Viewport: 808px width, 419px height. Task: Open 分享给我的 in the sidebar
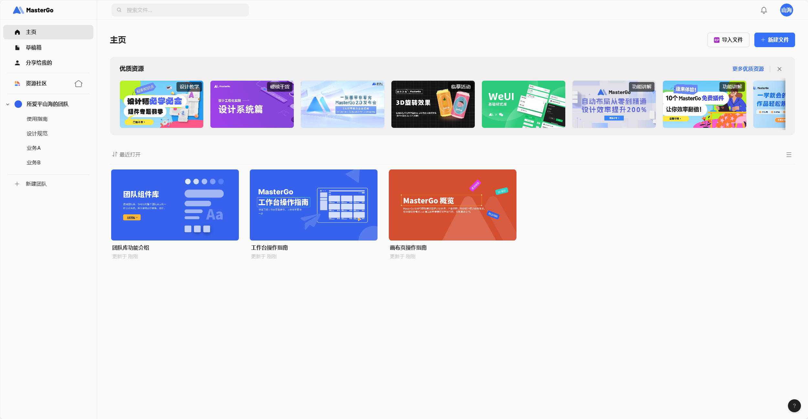pyautogui.click(x=48, y=63)
